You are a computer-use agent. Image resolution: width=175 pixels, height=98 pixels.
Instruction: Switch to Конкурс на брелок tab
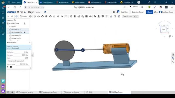coord(71,92)
